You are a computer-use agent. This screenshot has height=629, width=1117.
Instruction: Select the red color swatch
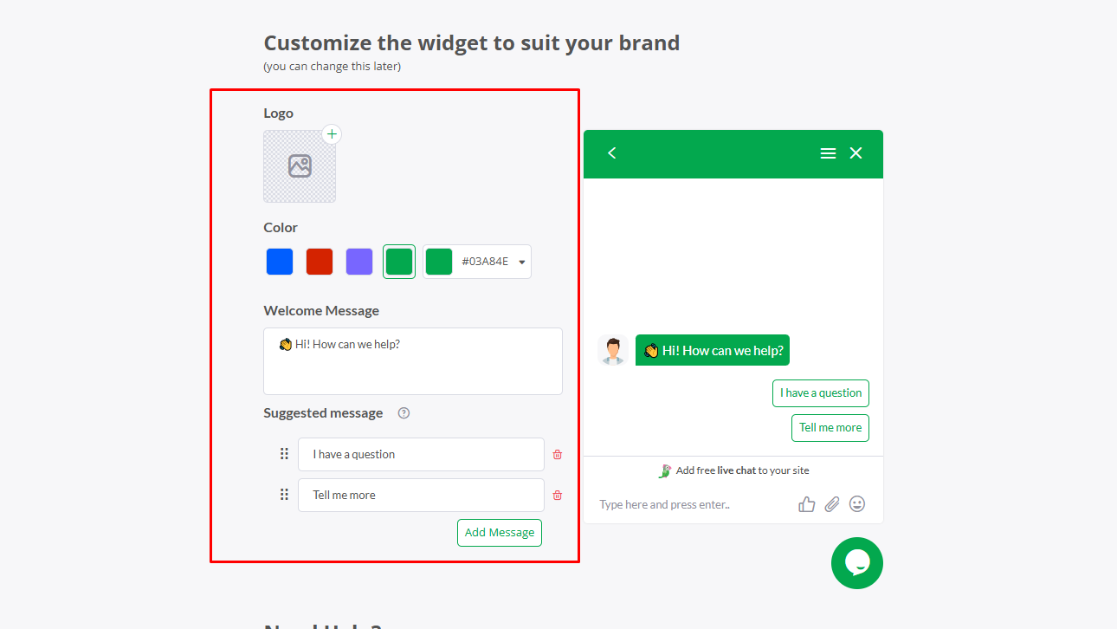click(x=319, y=261)
